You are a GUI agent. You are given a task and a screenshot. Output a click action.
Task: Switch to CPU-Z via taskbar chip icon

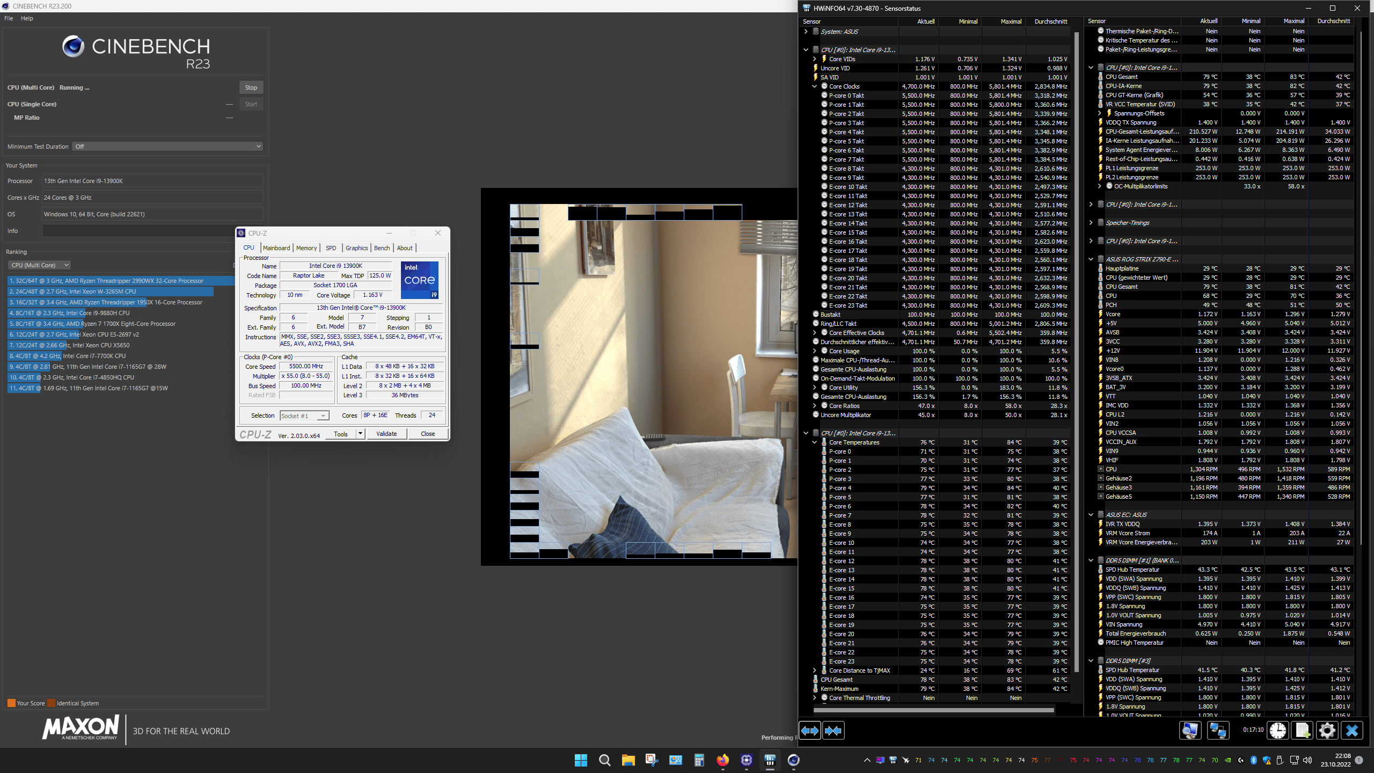point(746,760)
